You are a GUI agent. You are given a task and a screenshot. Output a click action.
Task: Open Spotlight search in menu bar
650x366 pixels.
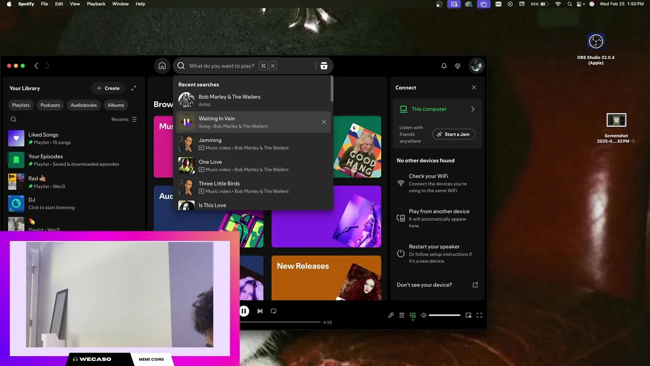click(x=570, y=4)
